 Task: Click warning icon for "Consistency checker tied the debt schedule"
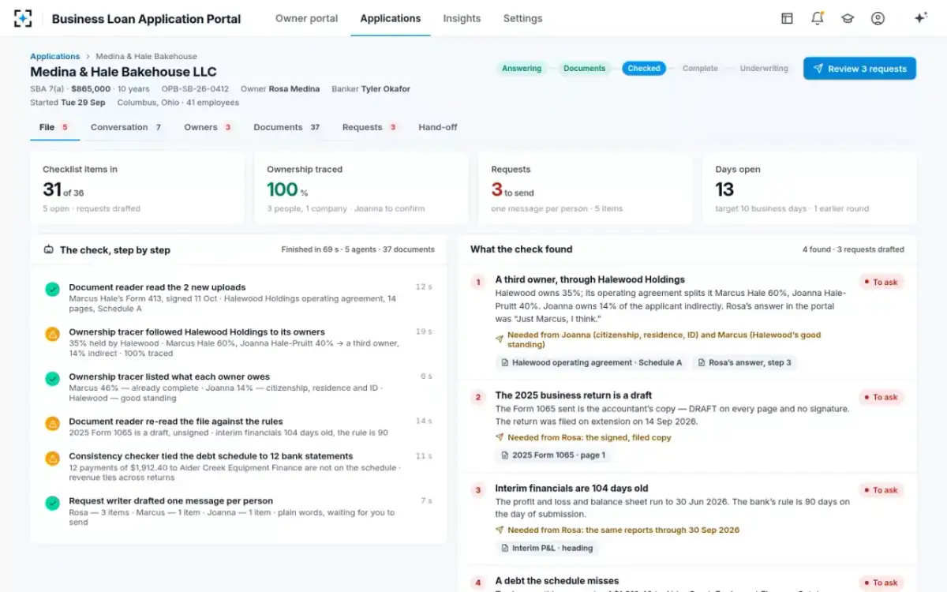tap(53, 458)
